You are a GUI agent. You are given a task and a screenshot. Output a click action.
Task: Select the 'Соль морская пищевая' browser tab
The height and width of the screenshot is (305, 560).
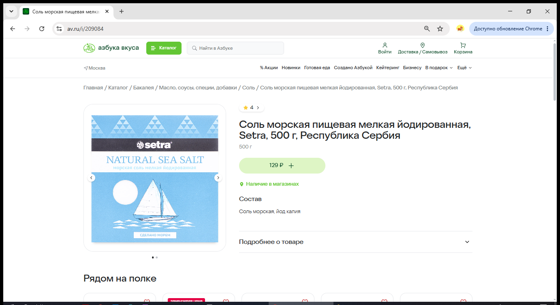[x=66, y=11]
